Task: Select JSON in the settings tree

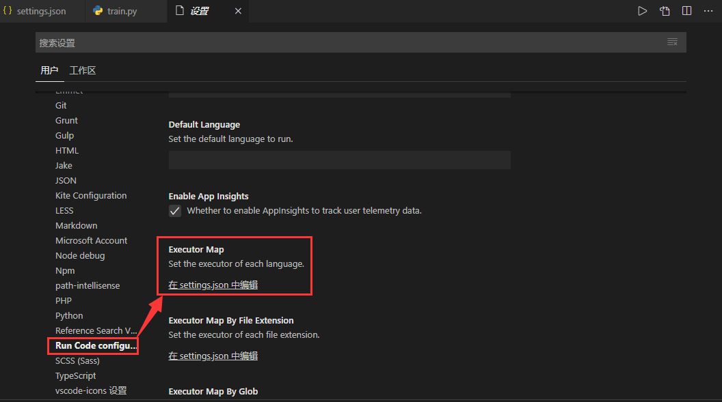Action: [66, 181]
